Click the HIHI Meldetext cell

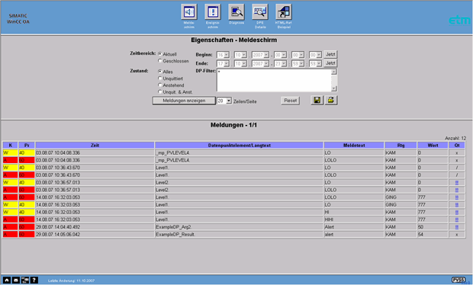pyautogui.click(x=354, y=219)
